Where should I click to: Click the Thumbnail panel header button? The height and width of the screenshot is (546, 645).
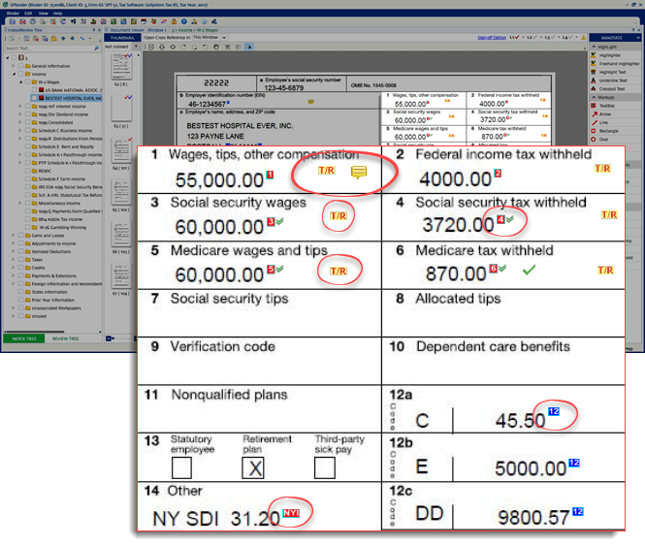(122, 38)
